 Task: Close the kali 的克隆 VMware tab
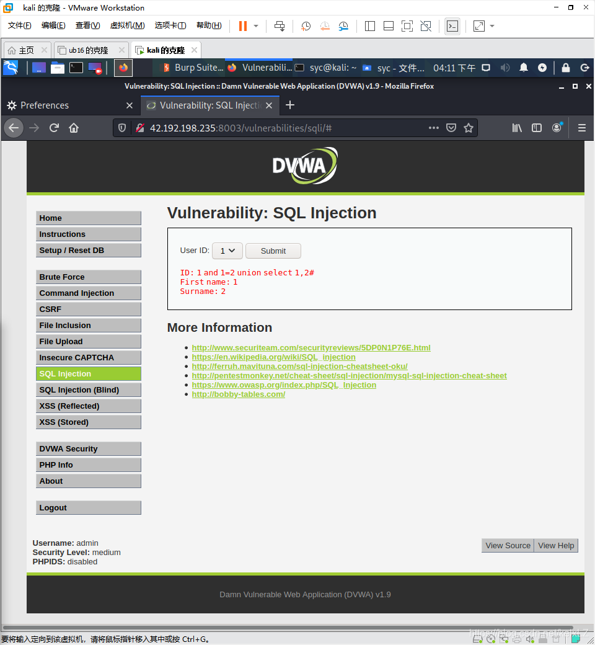(195, 50)
